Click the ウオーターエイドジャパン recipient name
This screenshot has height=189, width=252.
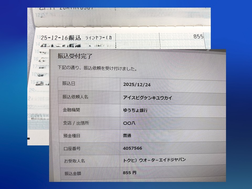tap(154, 160)
